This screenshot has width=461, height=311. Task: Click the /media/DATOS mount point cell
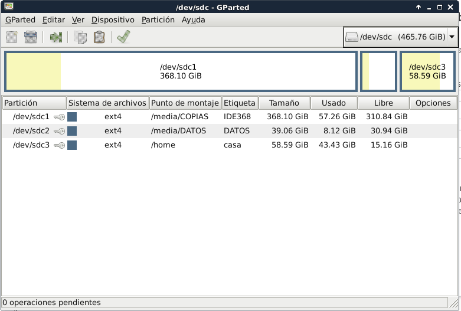pyautogui.click(x=178, y=131)
